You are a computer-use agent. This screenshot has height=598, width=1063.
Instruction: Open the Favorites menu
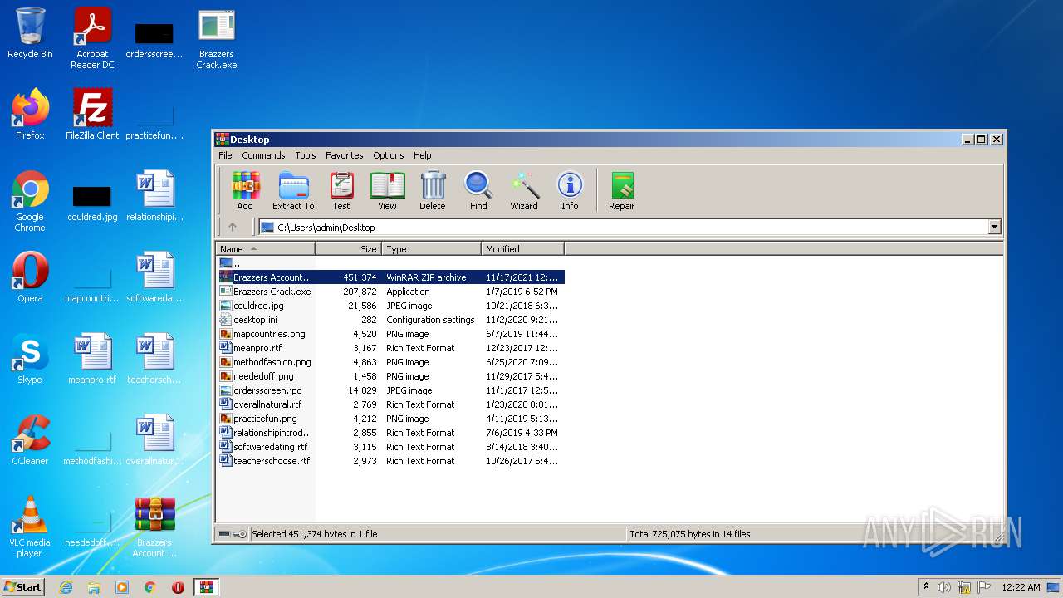[x=344, y=155]
